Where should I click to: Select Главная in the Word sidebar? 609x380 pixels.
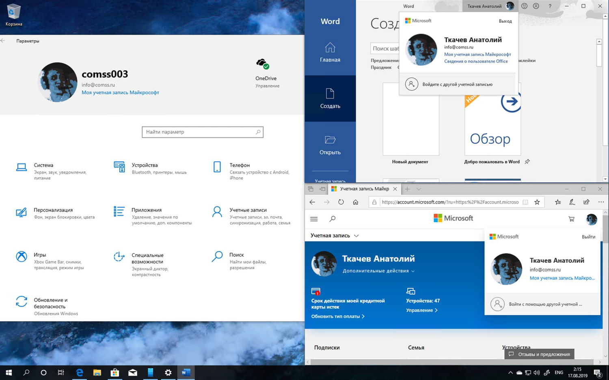(330, 53)
